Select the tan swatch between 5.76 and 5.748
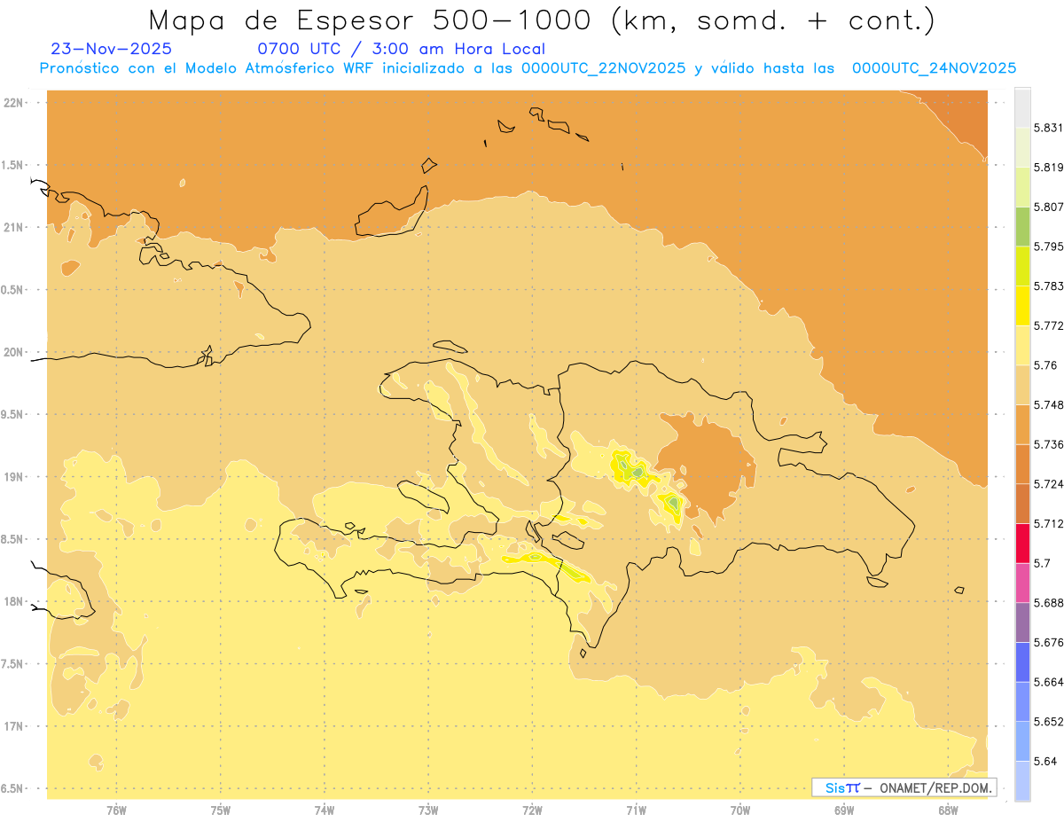 1022,385
